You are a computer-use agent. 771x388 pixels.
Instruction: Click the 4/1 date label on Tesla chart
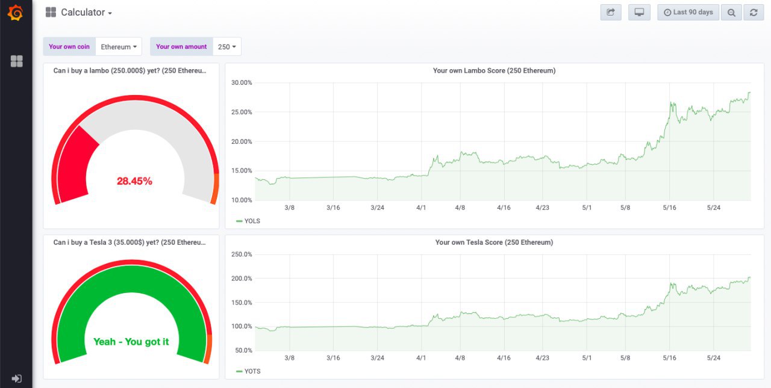pyautogui.click(x=421, y=358)
